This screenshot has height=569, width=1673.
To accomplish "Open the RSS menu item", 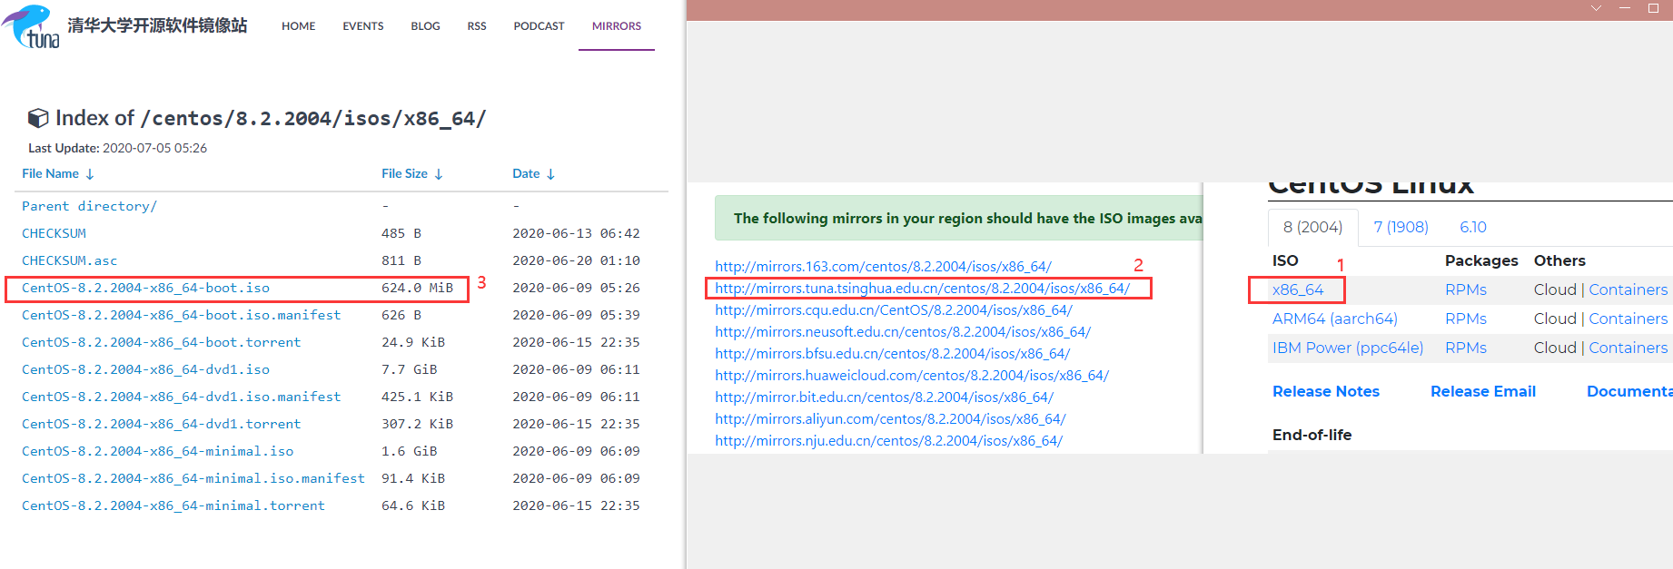I will (477, 26).
